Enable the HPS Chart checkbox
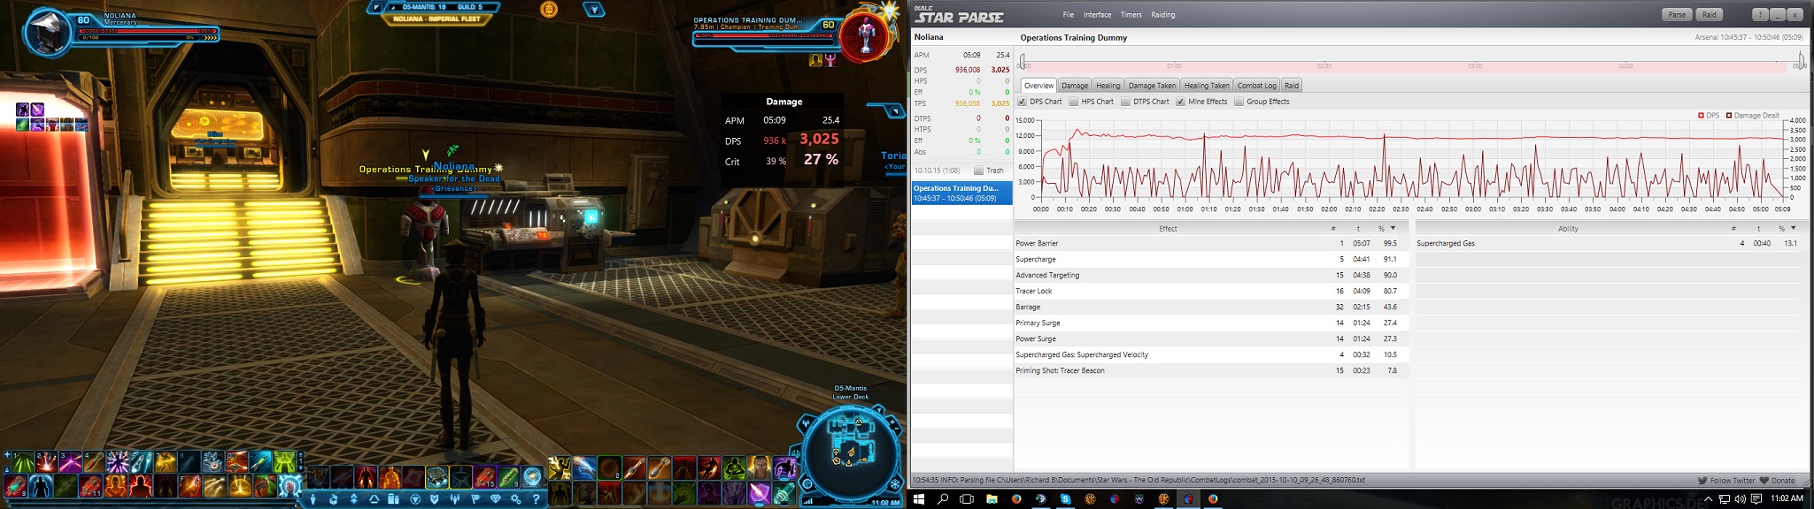Viewport: 1814px width, 509px height. 1073,102
